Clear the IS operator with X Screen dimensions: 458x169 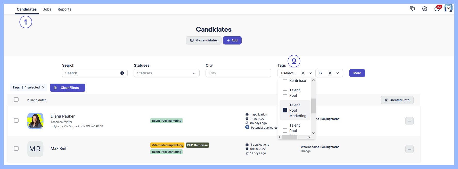[x=330, y=73]
